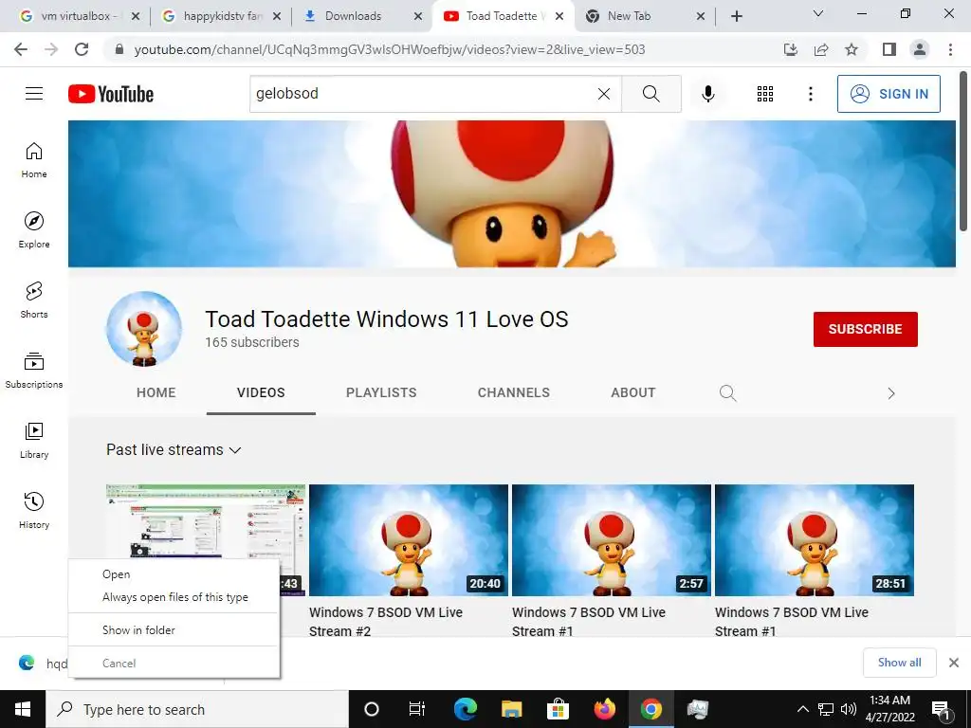Open Explore in the sidebar

pyautogui.click(x=34, y=229)
